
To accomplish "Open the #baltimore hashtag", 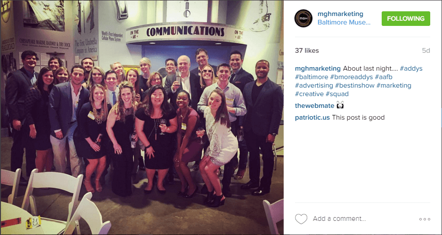I will pos(311,77).
